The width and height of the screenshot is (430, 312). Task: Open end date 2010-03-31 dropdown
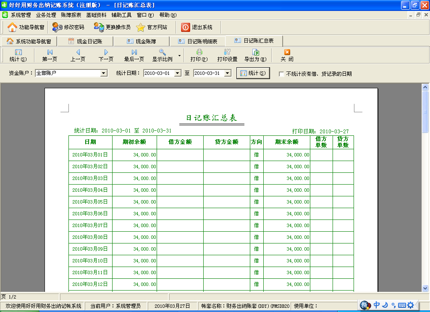(228, 73)
